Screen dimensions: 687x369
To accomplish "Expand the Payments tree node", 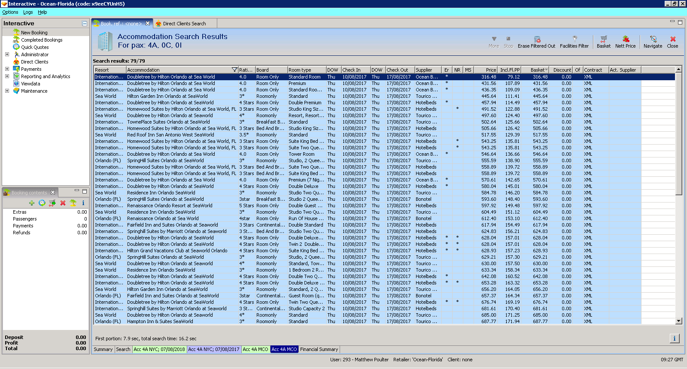I will click(7, 69).
